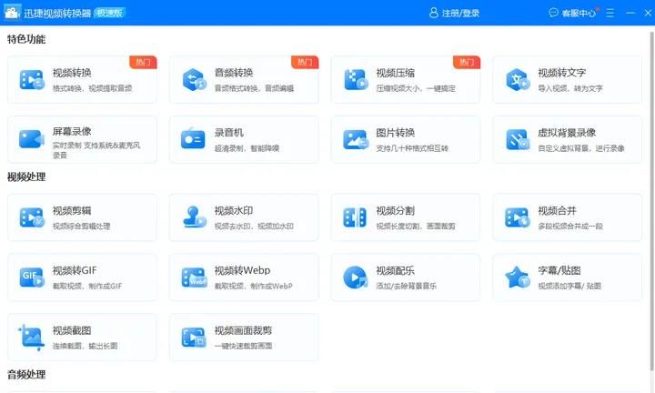Click the text 截取视频、制作成WebP

(254, 286)
